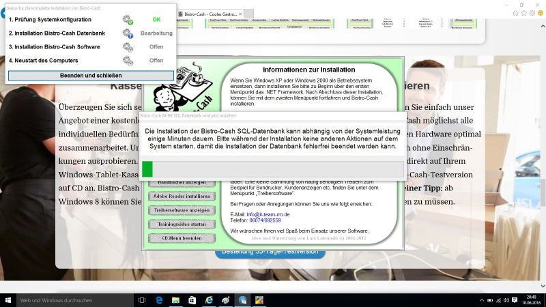Click the browser smiley feedback icon
546x307 pixels.
tap(541, 13)
